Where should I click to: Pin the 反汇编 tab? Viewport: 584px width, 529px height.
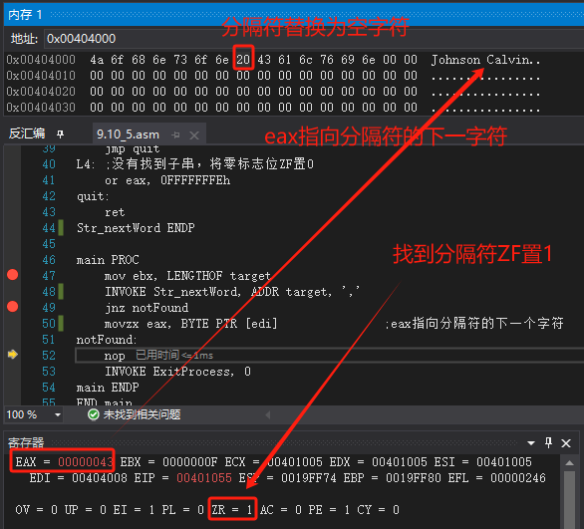(60, 134)
